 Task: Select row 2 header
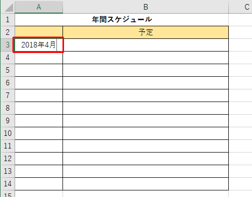click(x=8, y=32)
